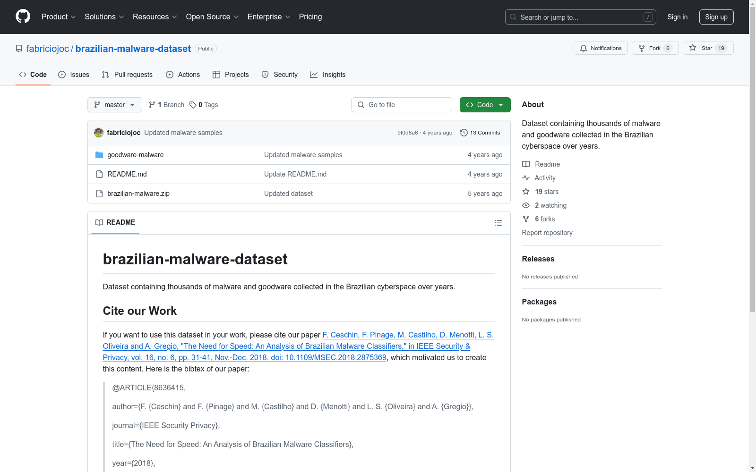Click Report repository
The image size is (756, 472).
coord(547,233)
